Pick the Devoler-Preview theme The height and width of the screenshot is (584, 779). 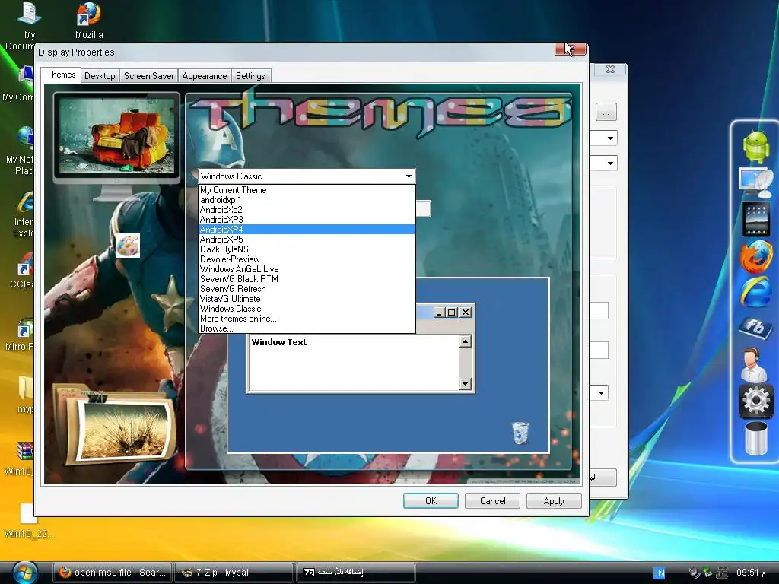point(307,259)
